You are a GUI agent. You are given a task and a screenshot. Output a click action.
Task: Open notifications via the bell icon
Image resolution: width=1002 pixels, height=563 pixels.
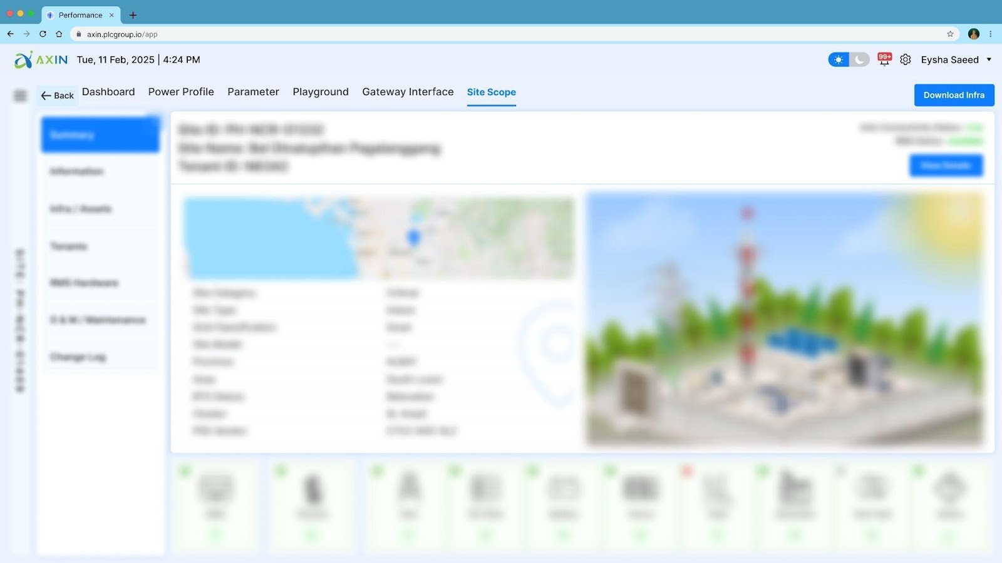883,59
